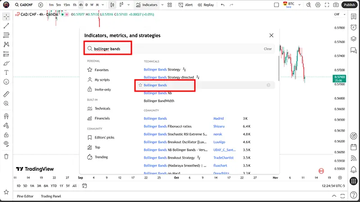
Task: Activate the zoom in magnifier tool
Action: pyautogui.click(x=6, y=103)
